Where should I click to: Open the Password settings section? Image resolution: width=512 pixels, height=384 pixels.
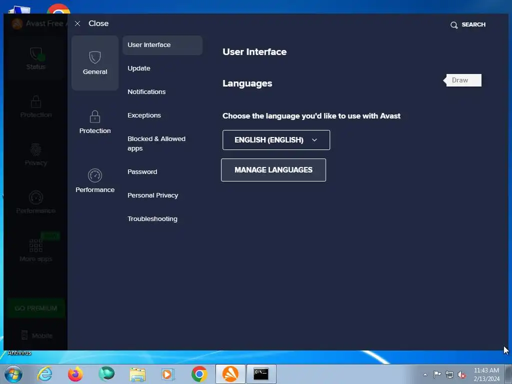coord(142,172)
